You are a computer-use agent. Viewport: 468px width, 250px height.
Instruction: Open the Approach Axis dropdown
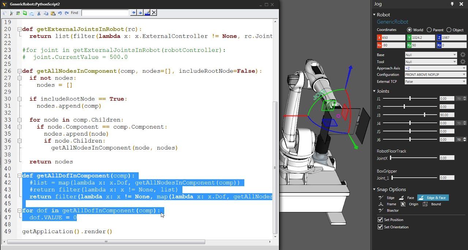point(435,68)
